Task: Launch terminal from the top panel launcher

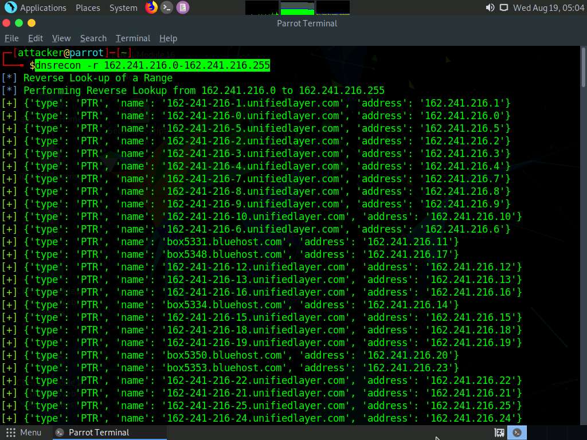Action: (167, 7)
